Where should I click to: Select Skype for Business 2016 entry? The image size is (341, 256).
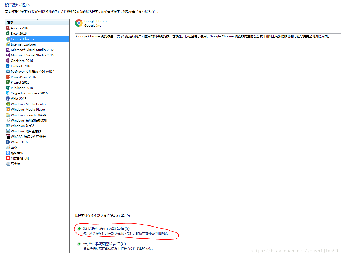29,93
